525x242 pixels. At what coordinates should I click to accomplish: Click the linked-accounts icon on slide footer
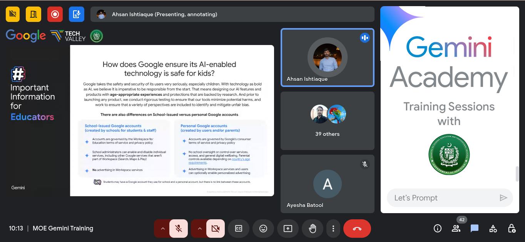tap(97, 182)
